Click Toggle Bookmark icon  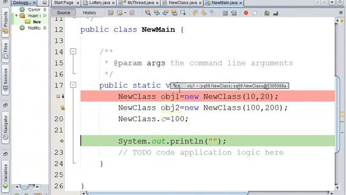pyautogui.click(x=212, y=13)
